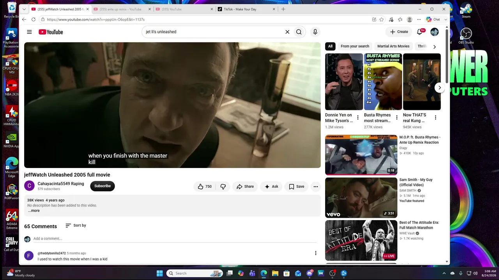Go back in the Edge browser
Viewport: 499px width, 280px height.
(24, 19)
